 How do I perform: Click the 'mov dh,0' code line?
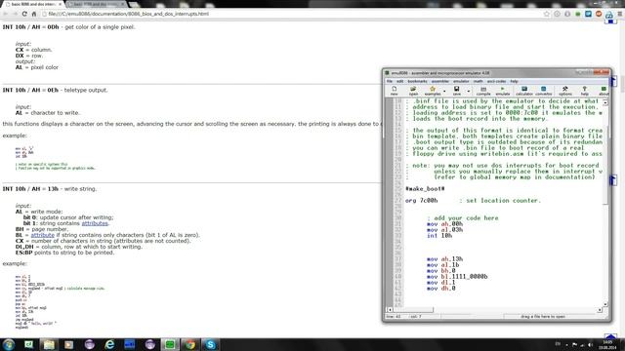click(440, 289)
